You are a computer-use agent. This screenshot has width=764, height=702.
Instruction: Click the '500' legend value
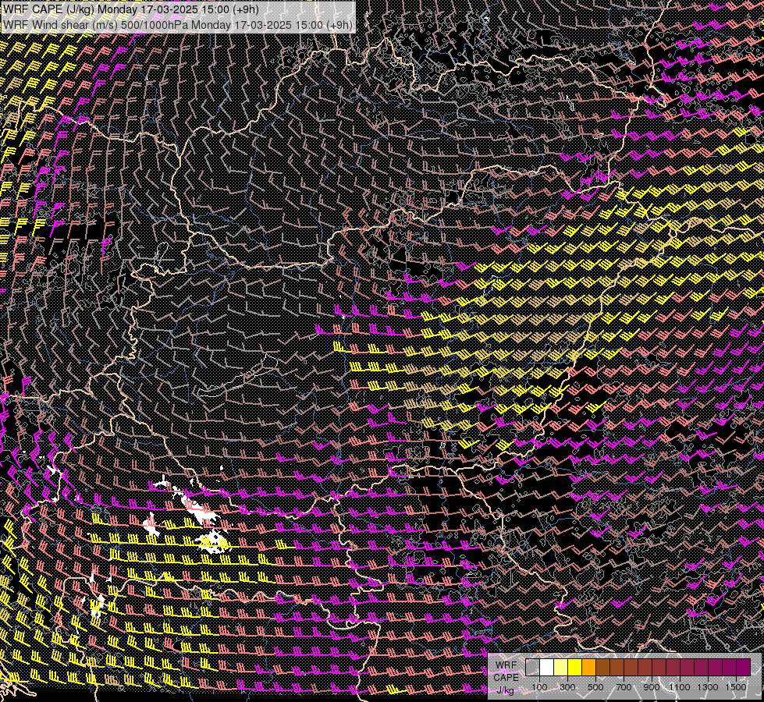(x=595, y=687)
